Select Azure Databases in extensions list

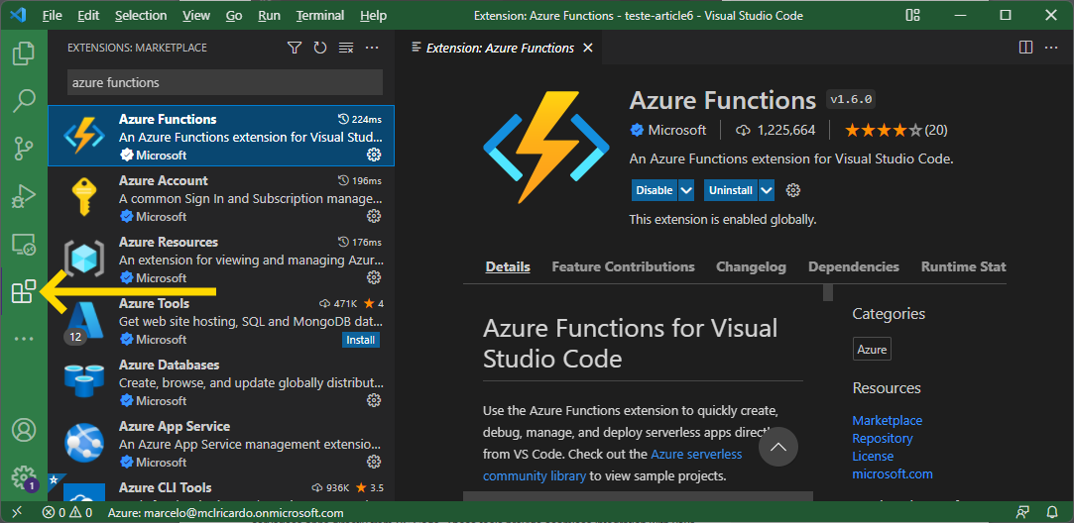tap(221, 382)
